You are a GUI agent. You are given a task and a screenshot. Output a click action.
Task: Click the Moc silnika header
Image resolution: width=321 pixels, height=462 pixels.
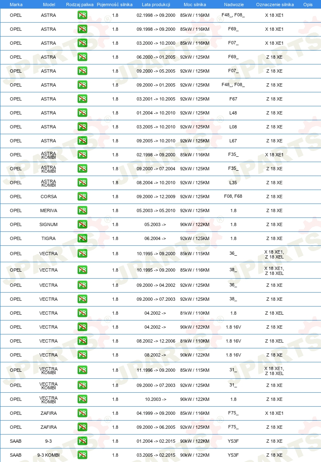[195, 5]
